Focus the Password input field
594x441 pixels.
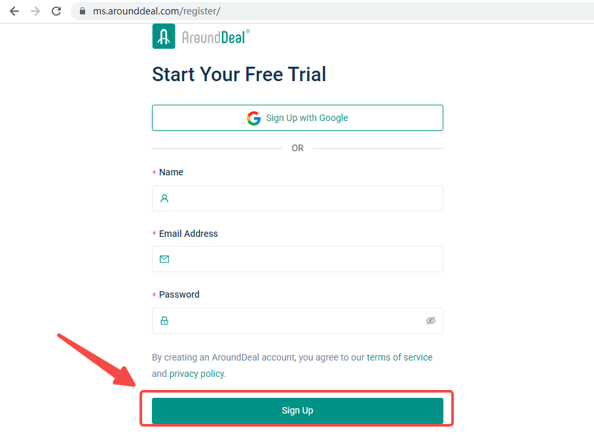click(x=295, y=321)
